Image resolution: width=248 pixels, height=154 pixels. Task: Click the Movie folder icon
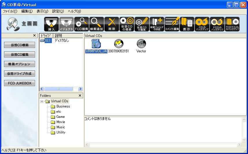53,122
